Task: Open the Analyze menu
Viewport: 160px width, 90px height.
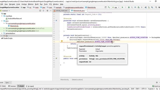Action: click(x=24, y=4)
